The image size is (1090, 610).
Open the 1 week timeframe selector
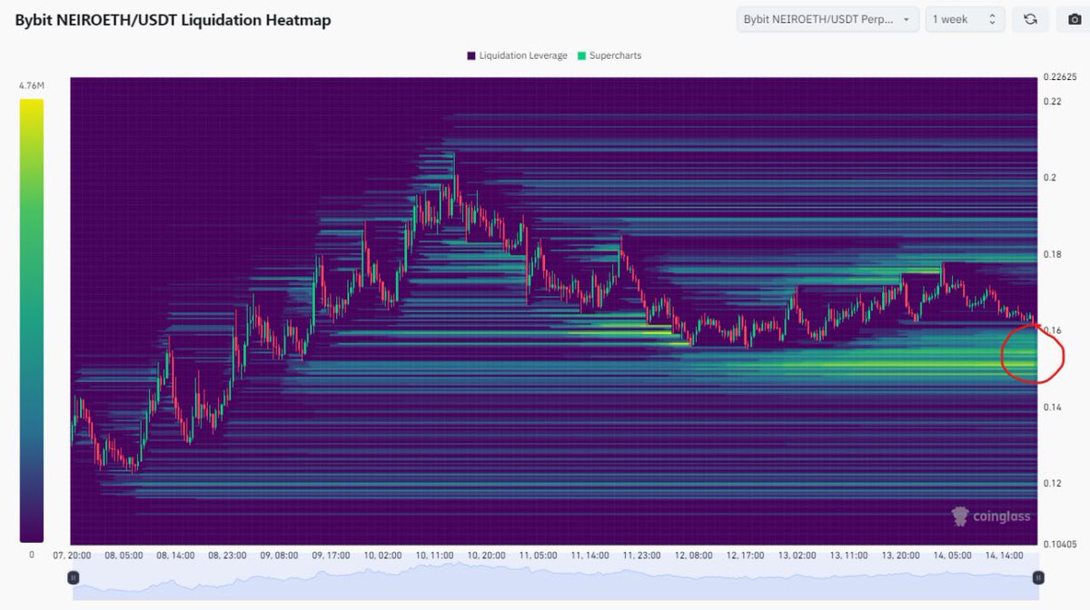(966, 19)
